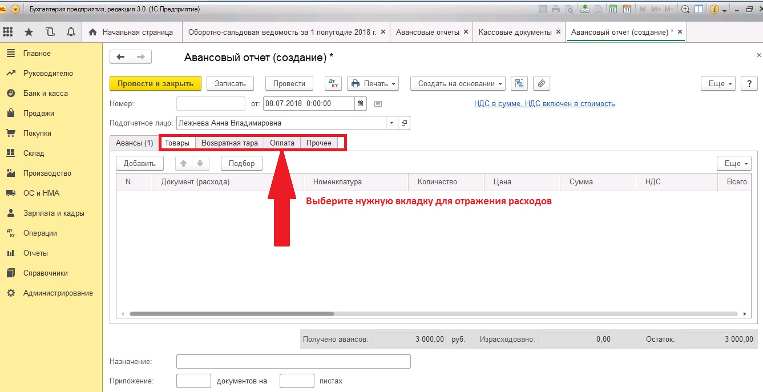Viewport: 763px width, 392px height.
Task: Open favorites star icon in top panel
Action: 29,32
